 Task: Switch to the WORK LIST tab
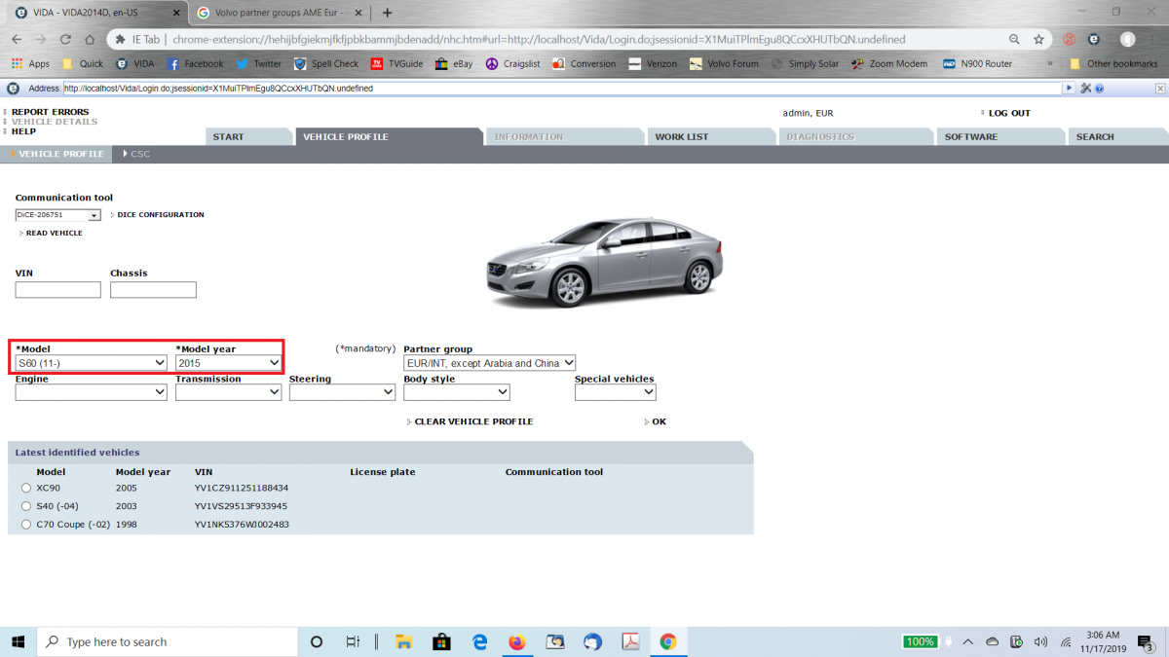pyautogui.click(x=682, y=137)
